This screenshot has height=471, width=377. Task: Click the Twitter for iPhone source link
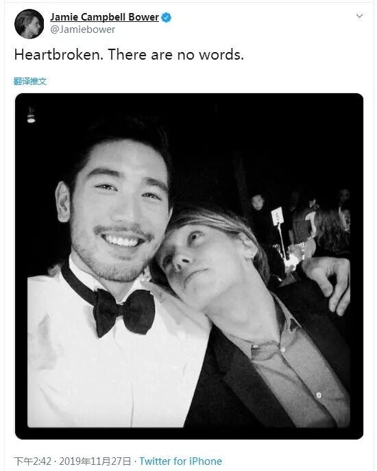(x=180, y=461)
